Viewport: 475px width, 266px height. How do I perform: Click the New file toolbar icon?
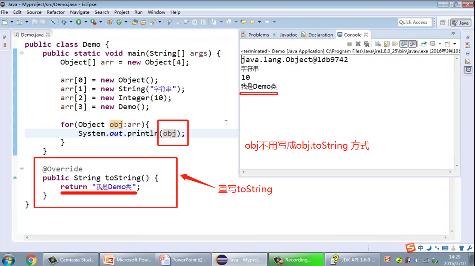click(x=4, y=22)
